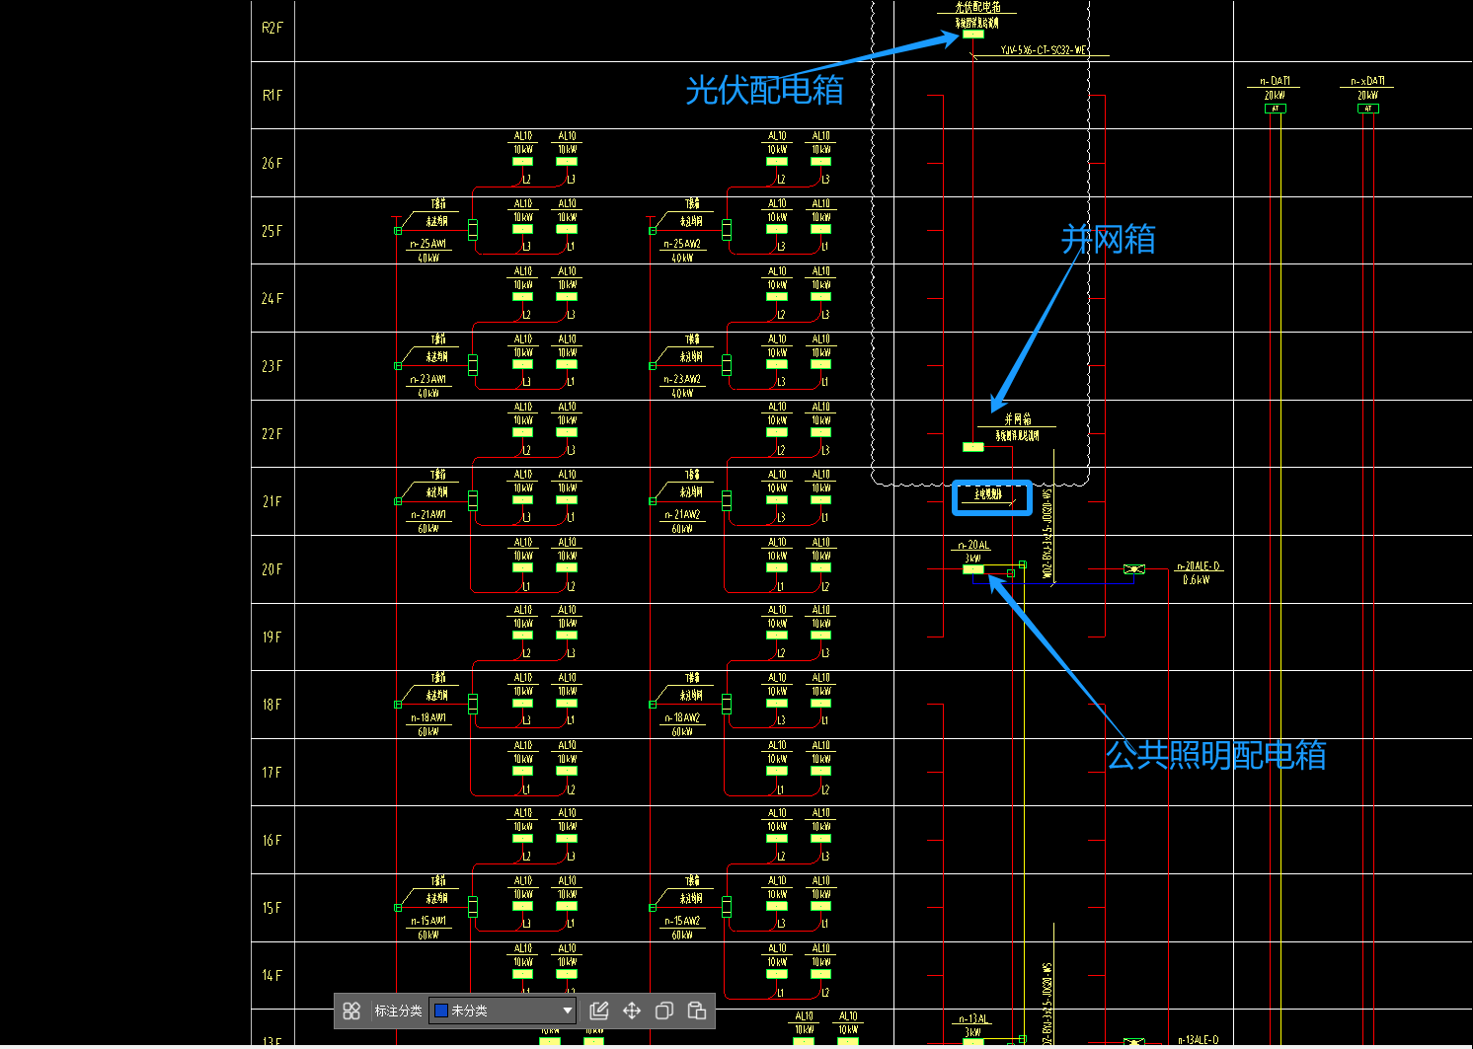Click the n-18AW2 panel label
The image size is (1473, 1049).
pos(682,717)
